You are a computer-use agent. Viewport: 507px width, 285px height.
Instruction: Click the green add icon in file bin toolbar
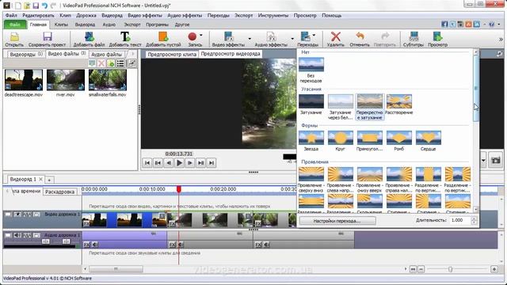[111, 63]
